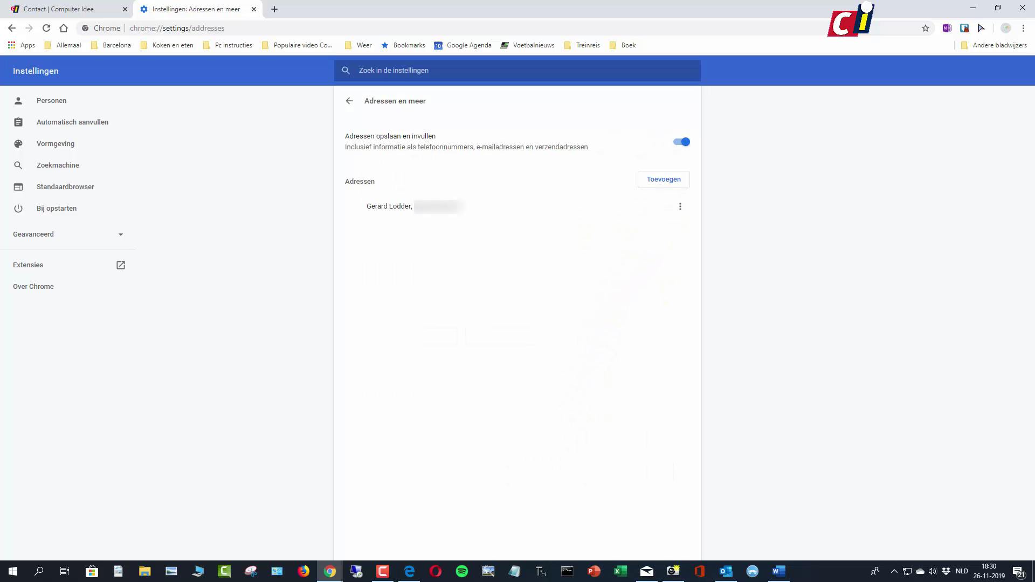Open Standaardbrowser settings
This screenshot has height=582, width=1035.
pos(65,186)
